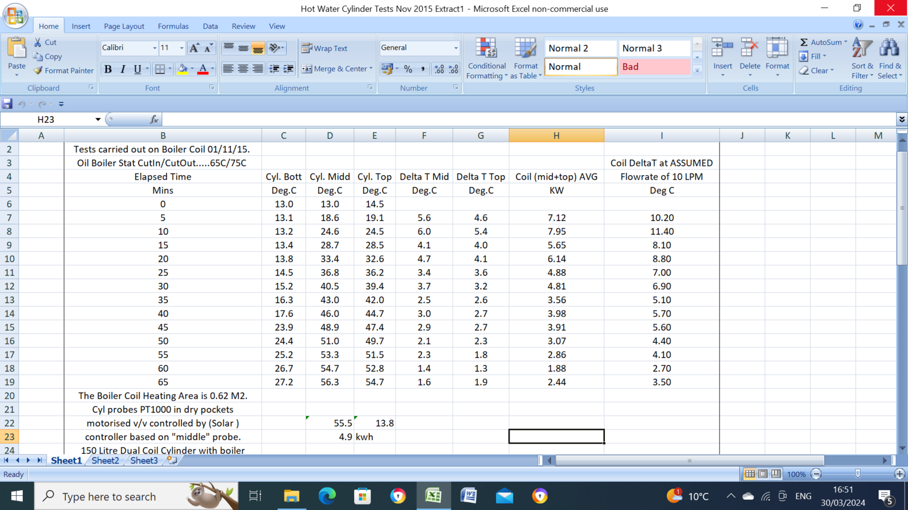Open the Calibri font name dropdown
The width and height of the screenshot is (908, 510).
click(x=154, y=48)
